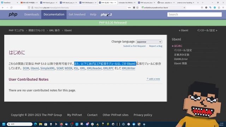The height and width of the screenshot is (127, 226).
Task: Close the TweetDeck tab
Action: [17, 2]
